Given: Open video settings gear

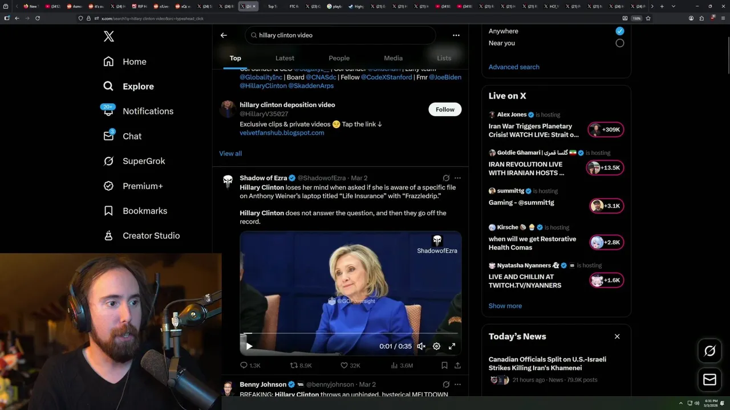Looking at the screenshot, I should (436, 346).
